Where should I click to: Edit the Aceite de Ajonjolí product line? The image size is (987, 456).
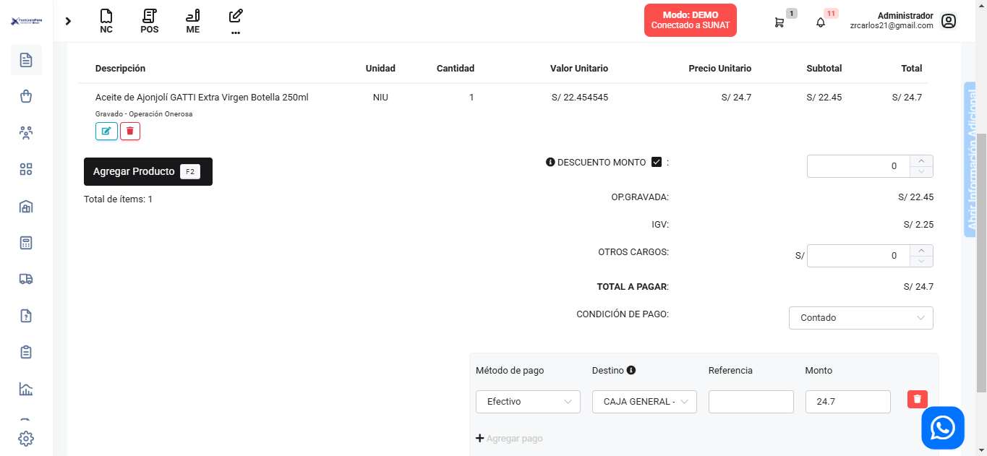106,131
